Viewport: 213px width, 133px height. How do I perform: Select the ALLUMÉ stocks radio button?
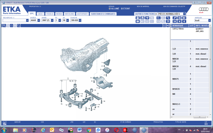[x=109, y=9]
